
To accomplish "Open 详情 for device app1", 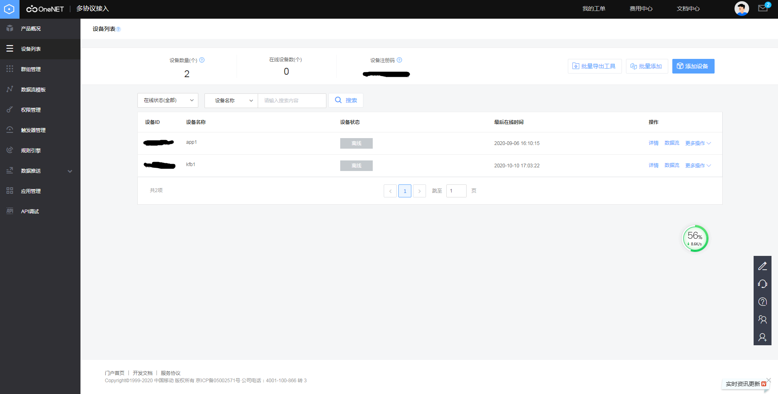I will pyautogui.click(x=654, y=143).
